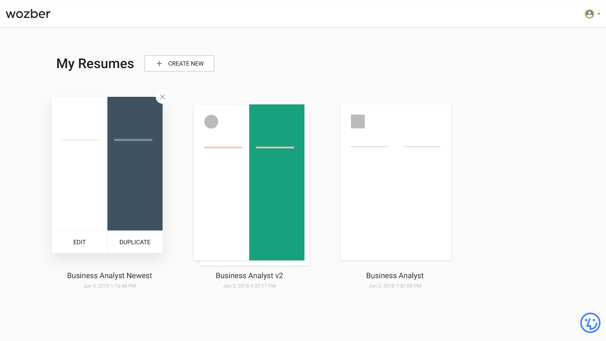606x341 pixels.
Task: Click the Business Analyst title text
Action: coord(395,276)
